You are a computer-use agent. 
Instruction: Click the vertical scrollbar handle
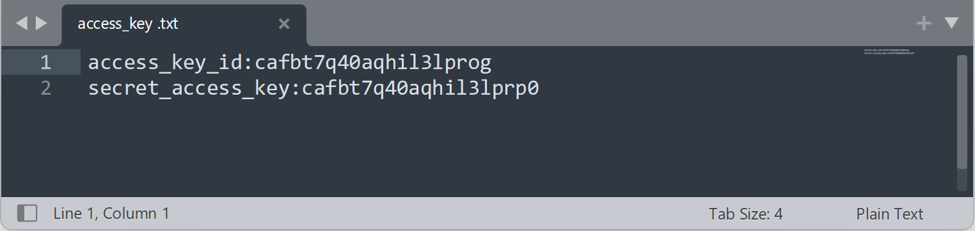point(962,112)
